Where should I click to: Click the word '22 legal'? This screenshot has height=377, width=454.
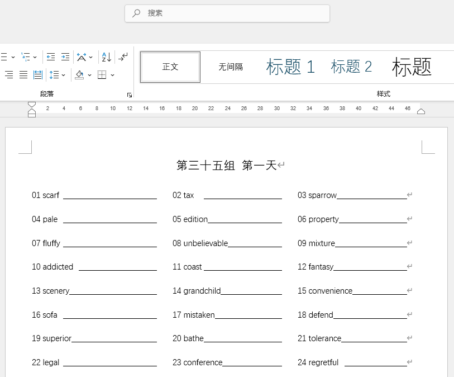pos(45,363)
